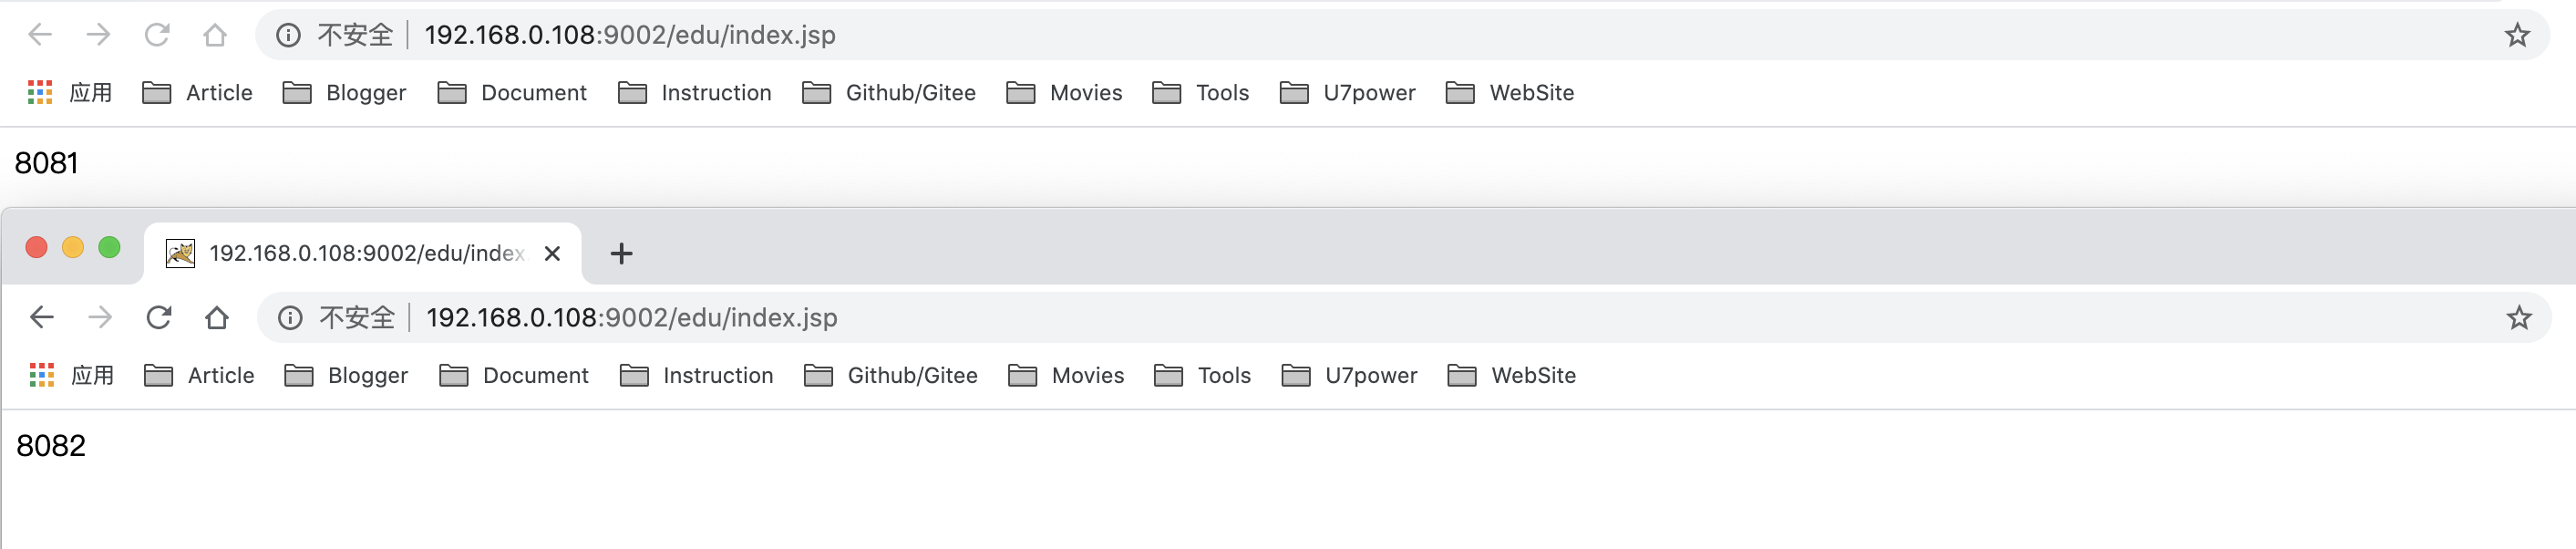Click the WebSite bookmark folder in the 8081 window
2576x549 pixels.
pyautogui.click(x=1510, y=93)
